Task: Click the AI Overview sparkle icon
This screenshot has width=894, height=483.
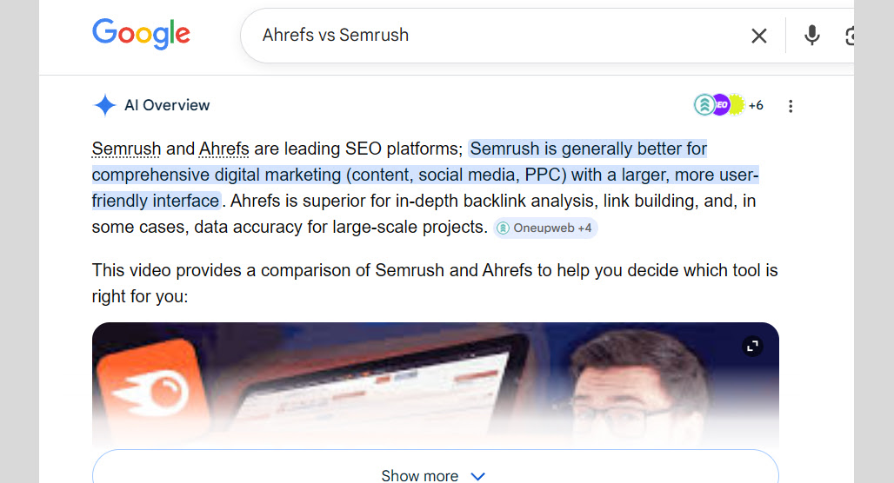Action: pos(105,105)
